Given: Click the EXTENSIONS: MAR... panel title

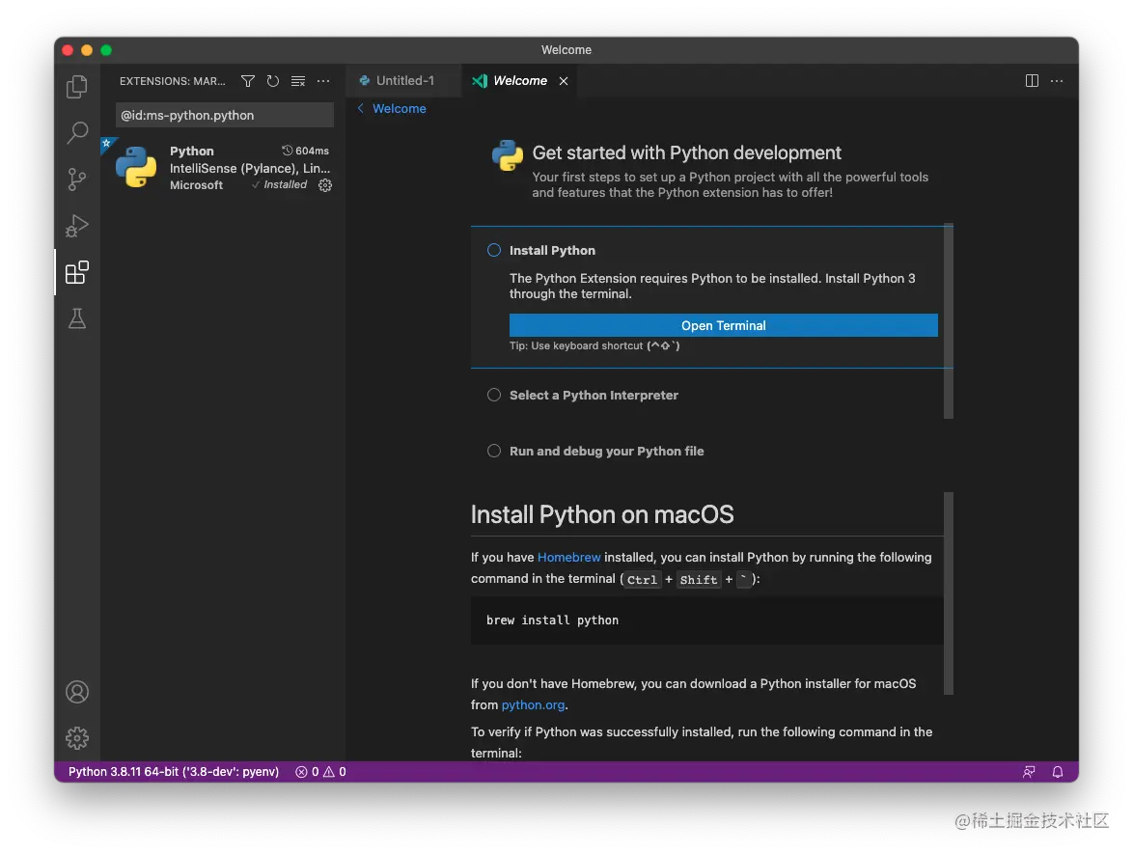Looking at the screenshot, I should pos(172,81).
